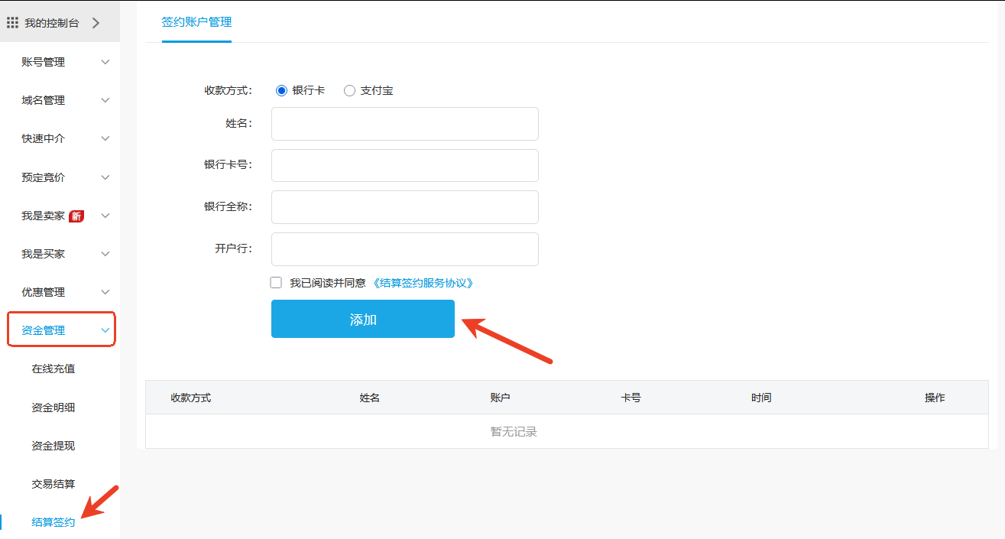Open the 结算签约服务协议 link
The height and width of the screenshot is (539, 1005).
(x=423, y=283)
